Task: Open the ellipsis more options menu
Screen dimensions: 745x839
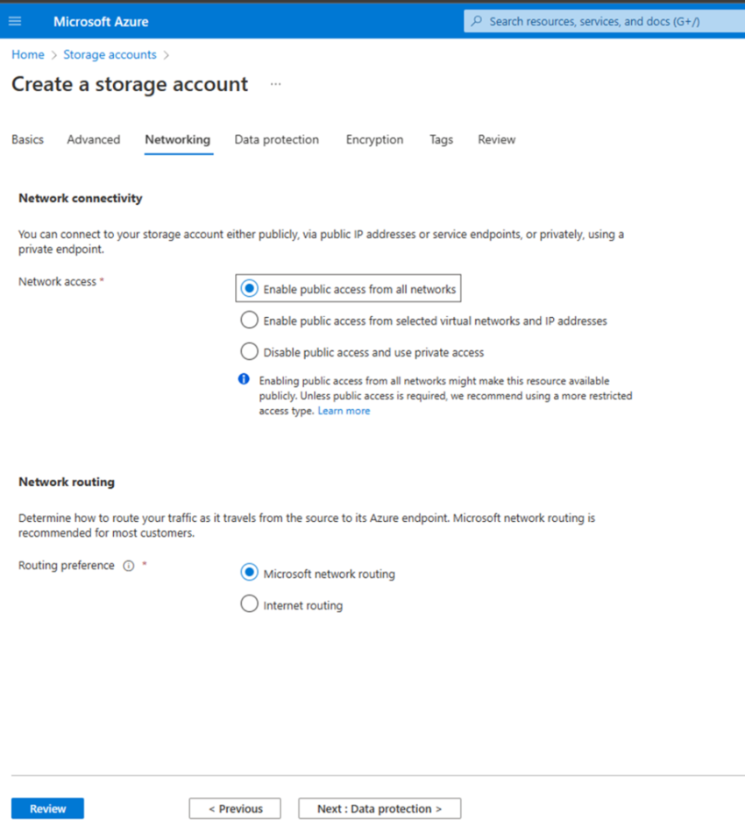Action: (275, 84)
